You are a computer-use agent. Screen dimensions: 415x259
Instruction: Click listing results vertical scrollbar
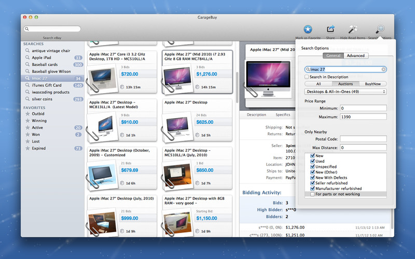point(237,87)
